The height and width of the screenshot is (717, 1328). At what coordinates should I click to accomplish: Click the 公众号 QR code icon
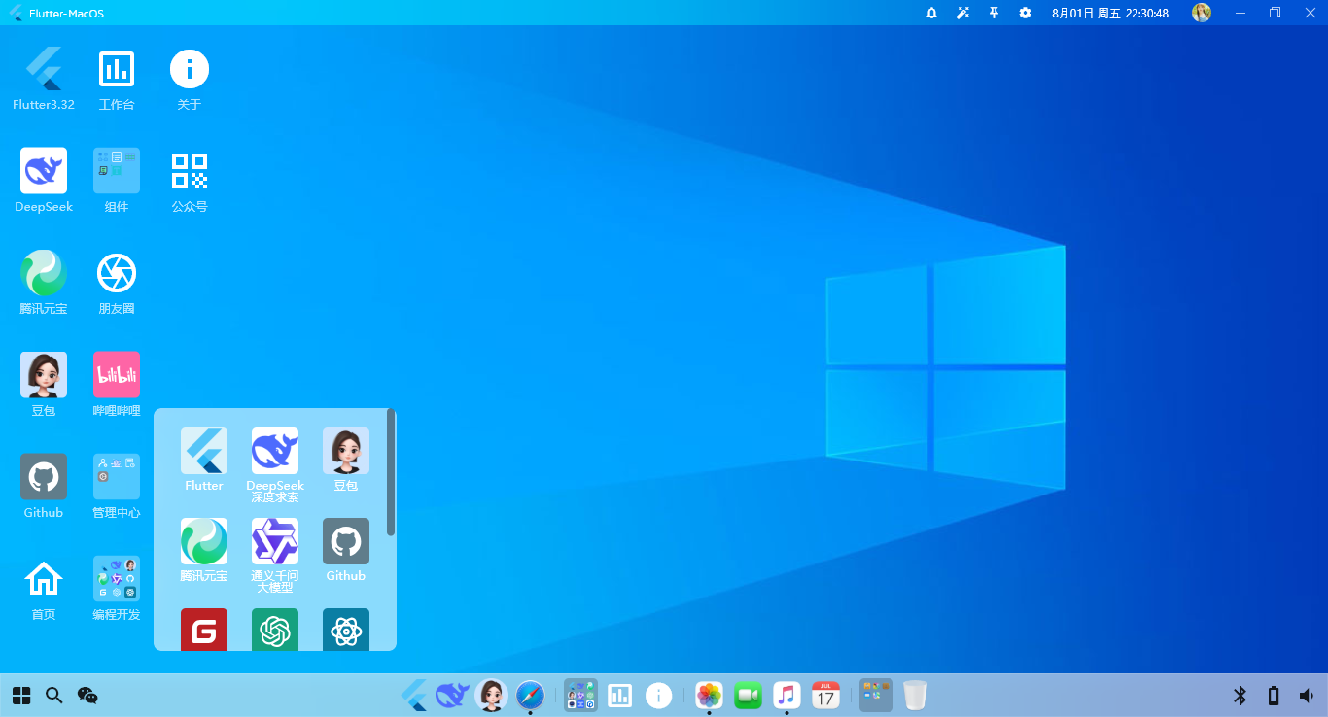point(190,171)
